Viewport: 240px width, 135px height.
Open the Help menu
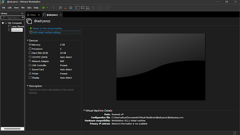(x=36, y=7)
